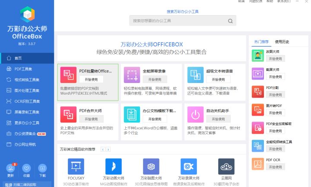The image size is (311, 187).
Task: Click the 收藏 heart favorites icon
Action: tap(26, 168)
